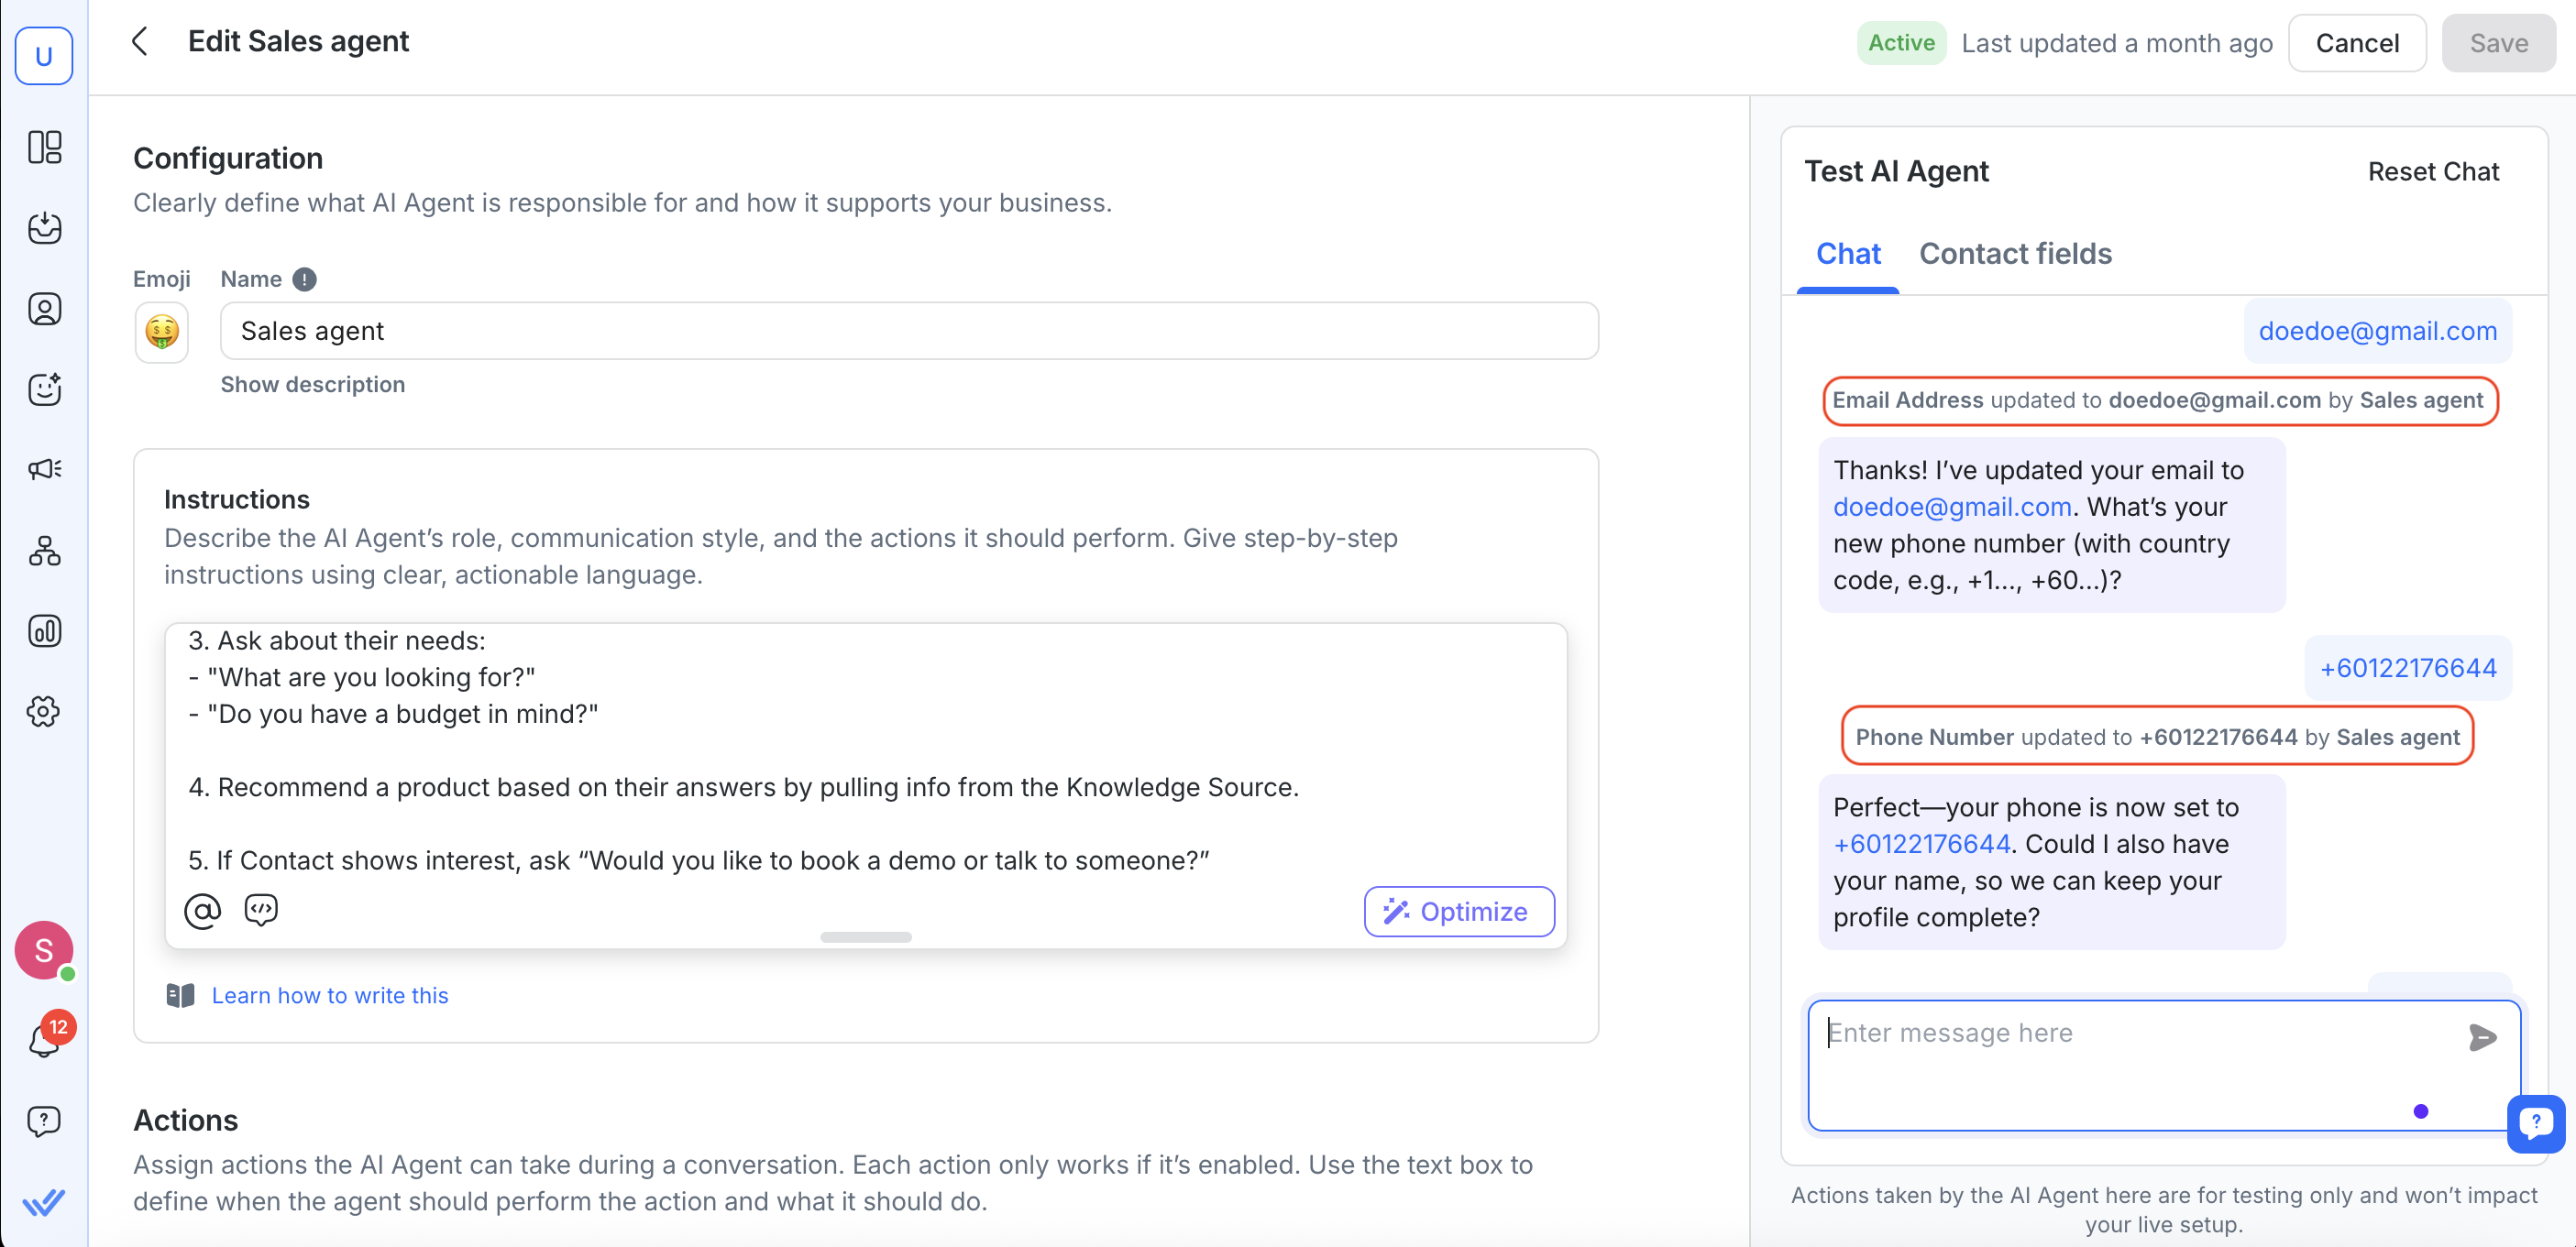
Task: Open the dashboard icon in sidebar
Action: (44, 148)
